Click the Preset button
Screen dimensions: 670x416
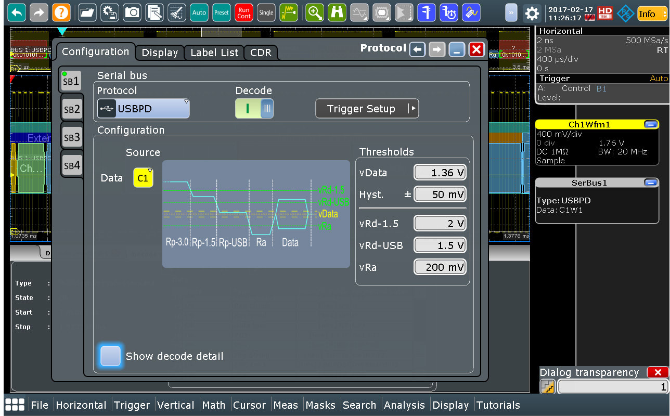[222, 12]
